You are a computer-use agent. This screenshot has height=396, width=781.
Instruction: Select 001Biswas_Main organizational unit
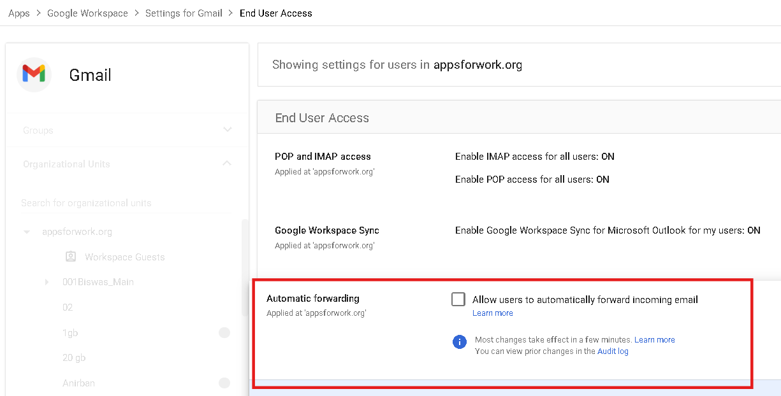(x=98, y=282)
